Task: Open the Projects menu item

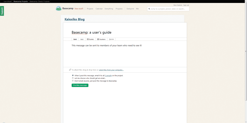Action: [90, 9]
